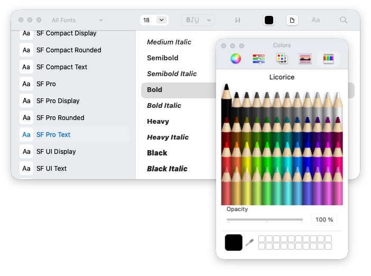371x276 pixels.
Task: Choose the Heavy Italic typeface
Action: [x=168, y=137]
